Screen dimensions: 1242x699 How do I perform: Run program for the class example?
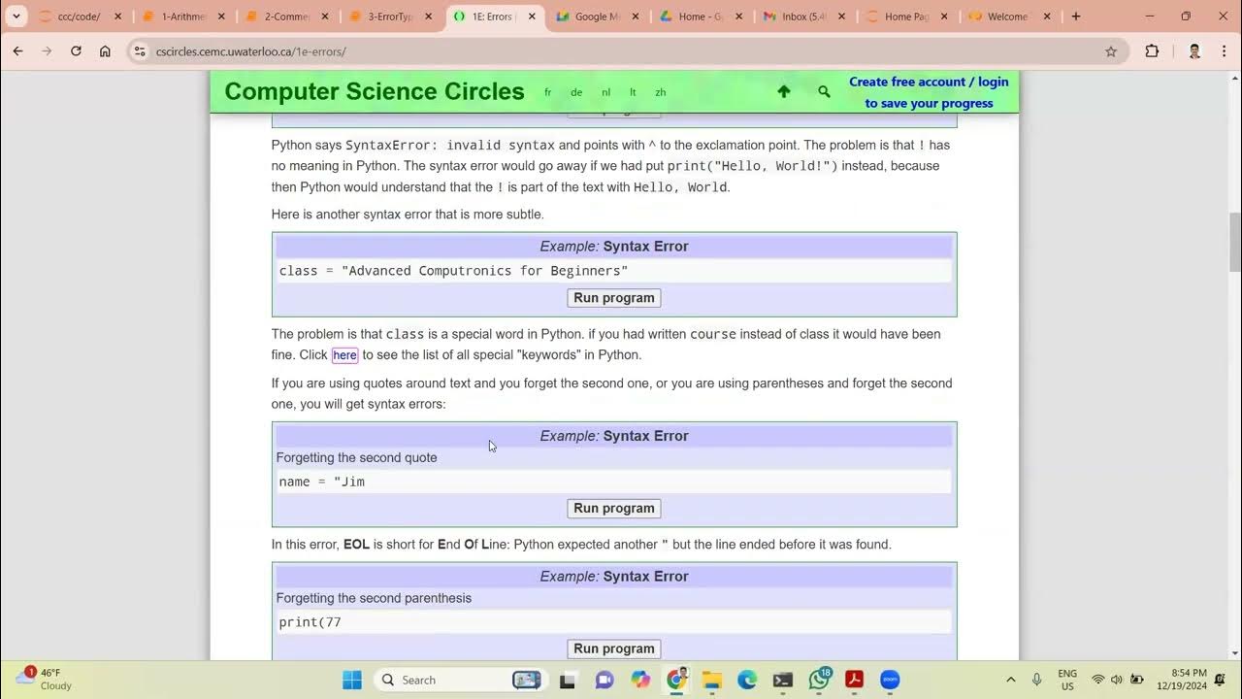click(x=614, y=298)
